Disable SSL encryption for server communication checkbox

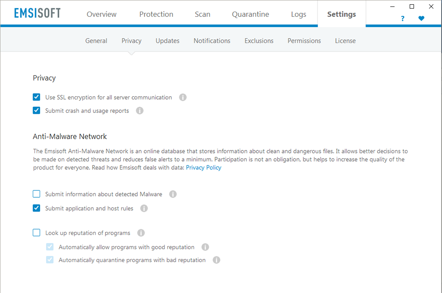pyautogui.click(x=37, y=97)
